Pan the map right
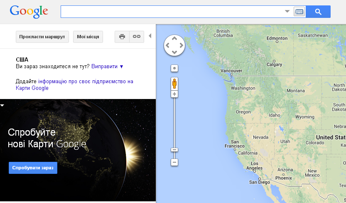 [182, 45]
